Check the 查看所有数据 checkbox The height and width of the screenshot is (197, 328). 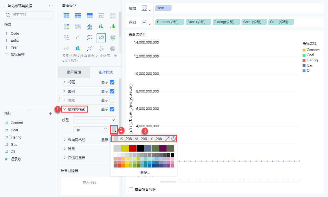coord(131,190)
